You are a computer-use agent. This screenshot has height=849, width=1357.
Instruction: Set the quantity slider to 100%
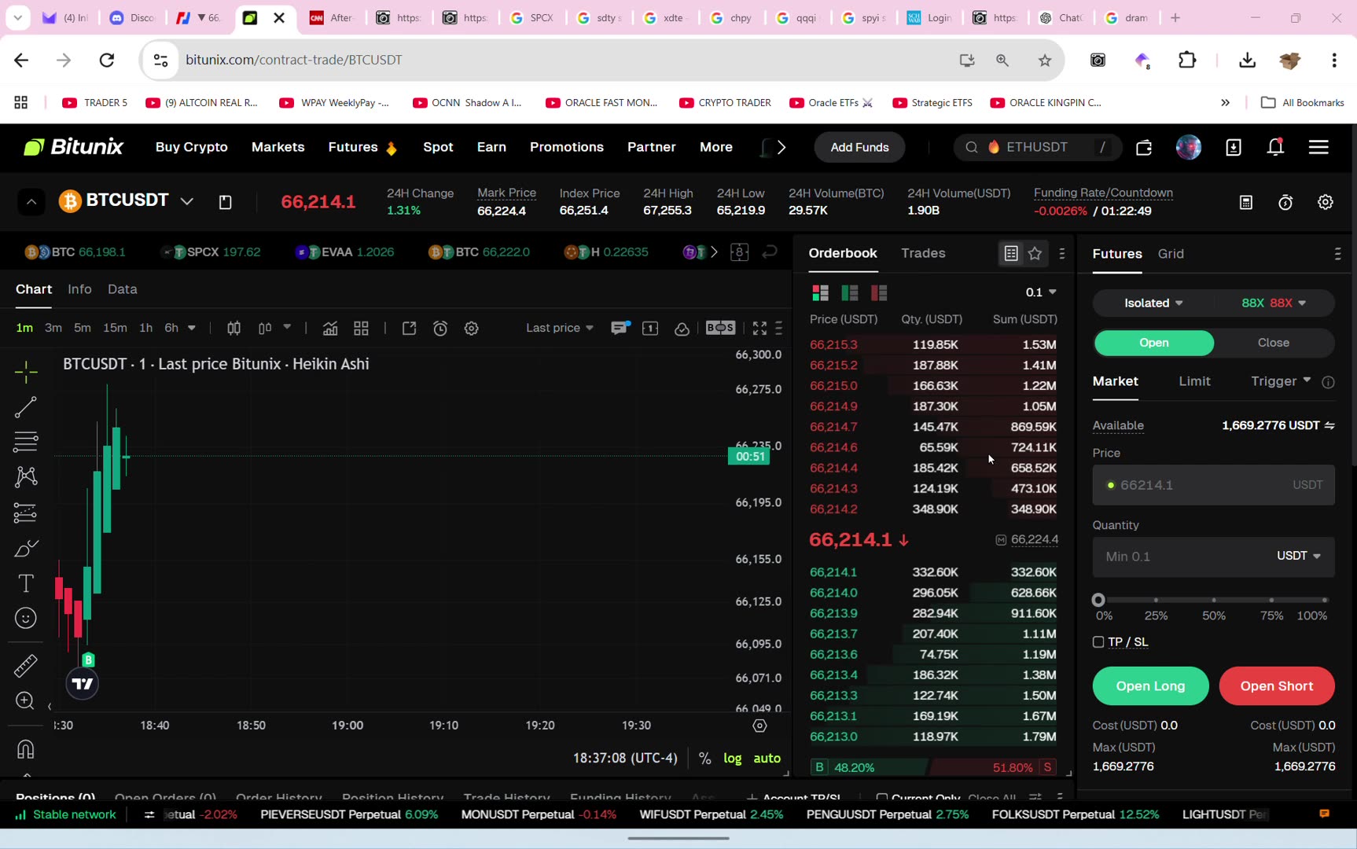point(1325,600)
